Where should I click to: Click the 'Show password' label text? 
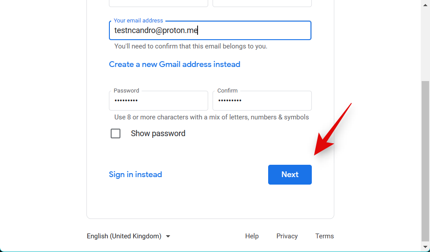pyautogui.click(x=158, y=133)
